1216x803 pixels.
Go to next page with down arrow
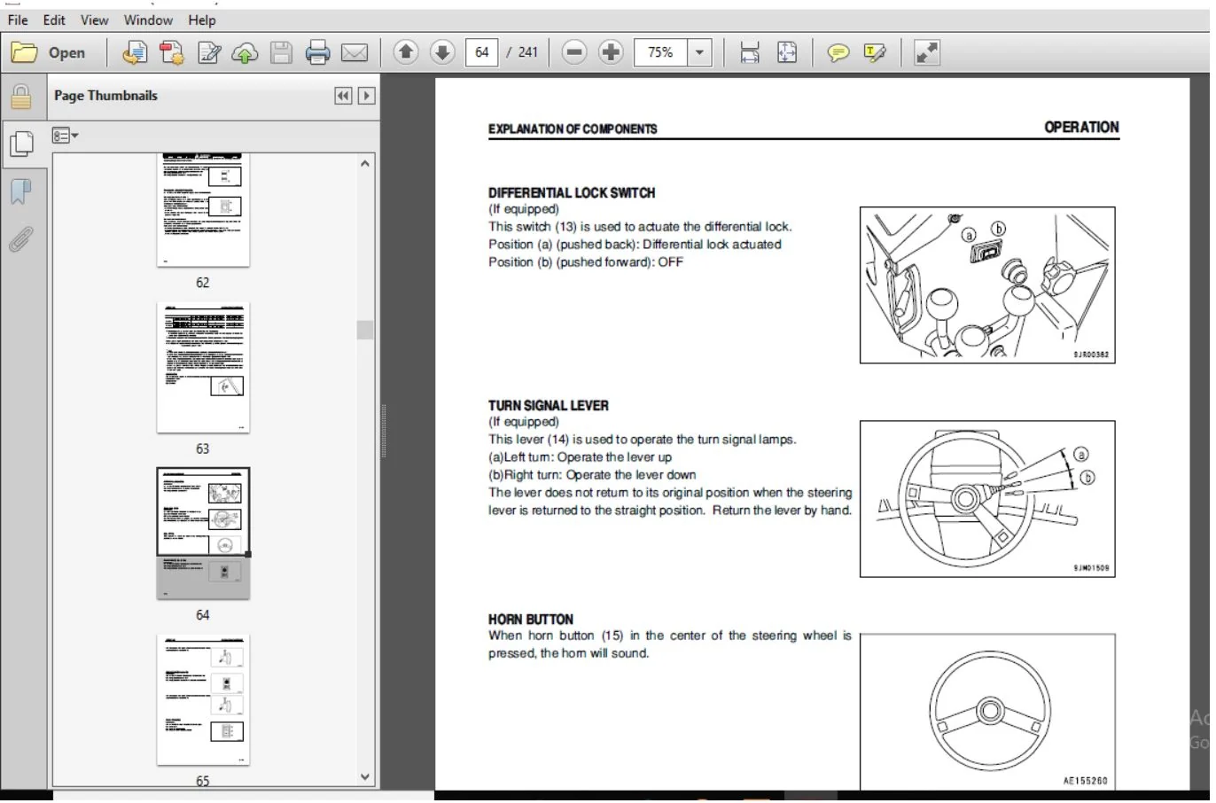click(x=442, y=52)
